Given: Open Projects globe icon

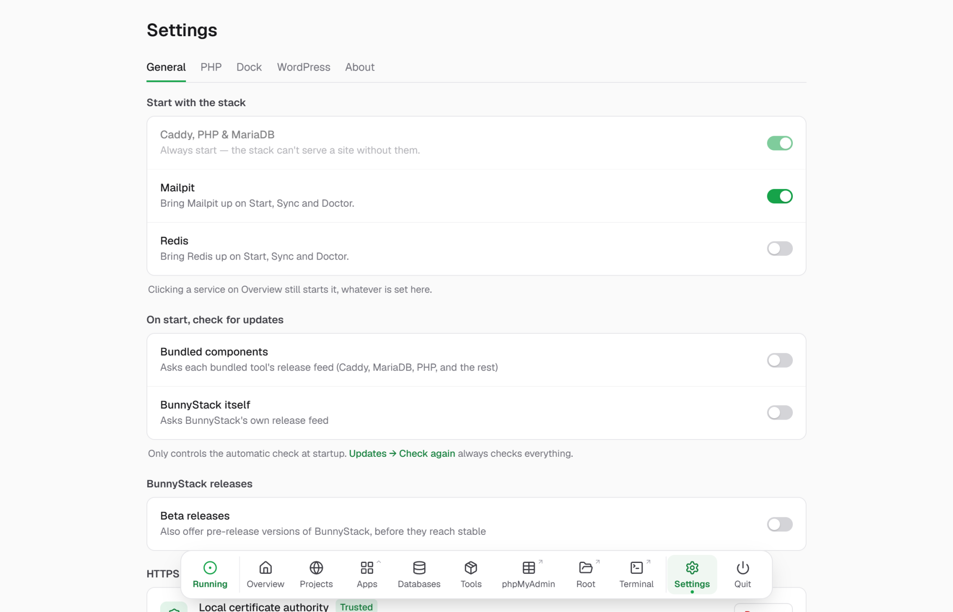Looking at the screenshot, I should click(316, 568).
